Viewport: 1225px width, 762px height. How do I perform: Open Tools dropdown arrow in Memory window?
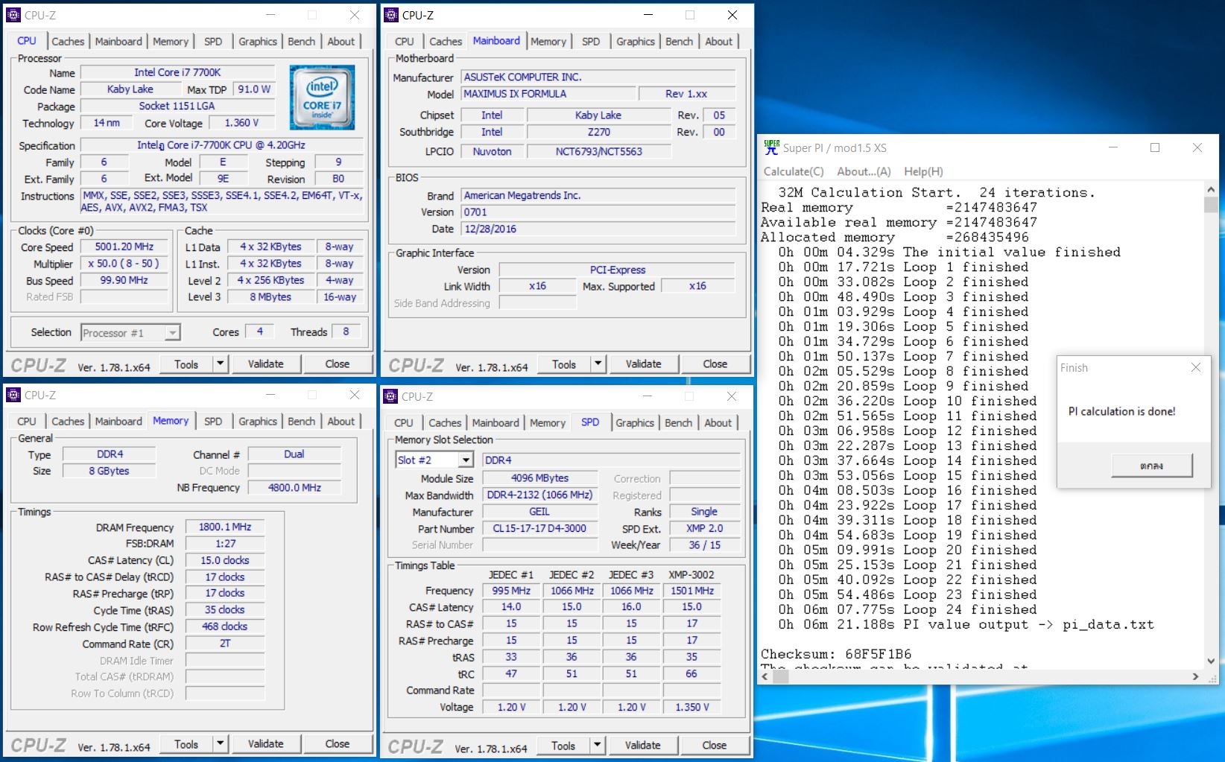tap(220, 743)
